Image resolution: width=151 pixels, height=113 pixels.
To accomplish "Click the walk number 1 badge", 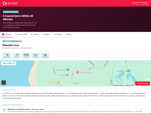I will coord(4,110).
